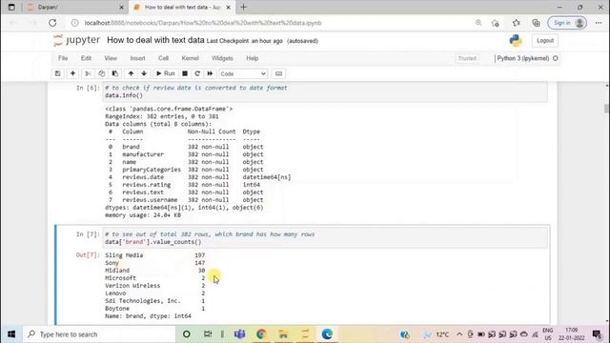Screen dimensions: 610x343
Task: Click the data['brand'].value_counts() code line
Action: pos(152,242)
